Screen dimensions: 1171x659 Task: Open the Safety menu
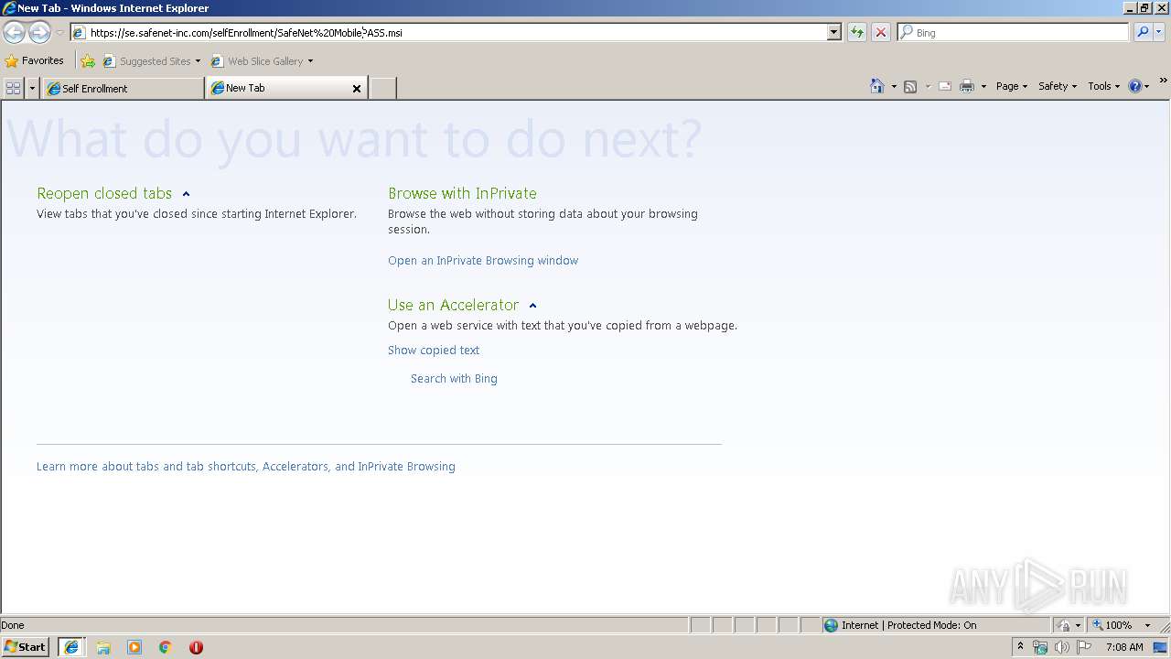coord(1058,86)
